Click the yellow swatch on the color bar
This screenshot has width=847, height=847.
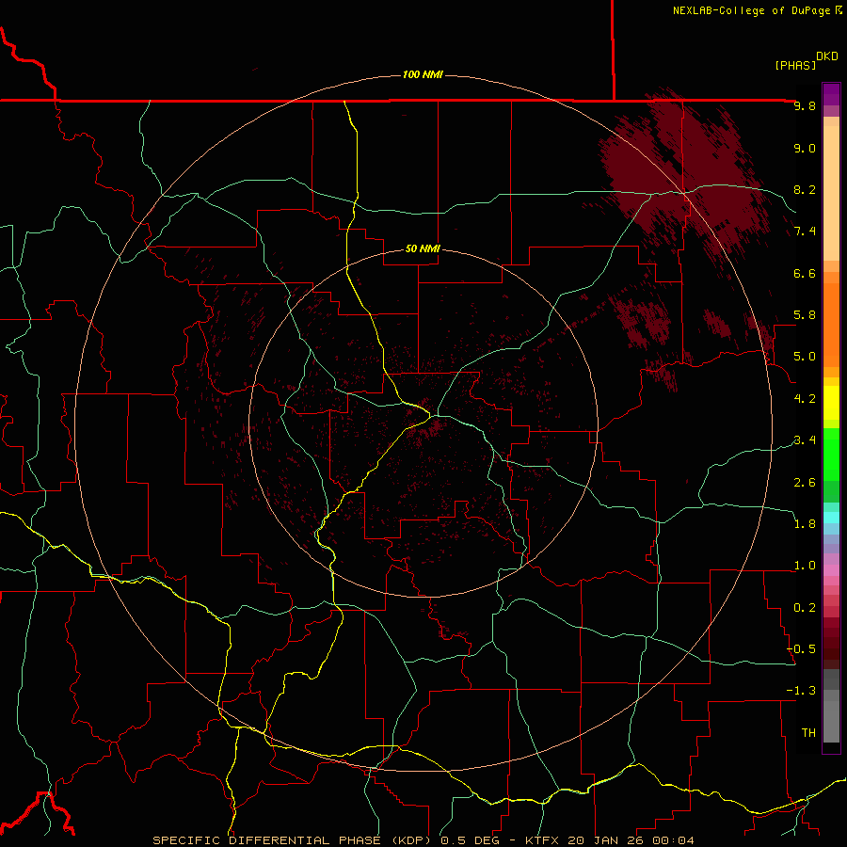click(x=831, y=403)
